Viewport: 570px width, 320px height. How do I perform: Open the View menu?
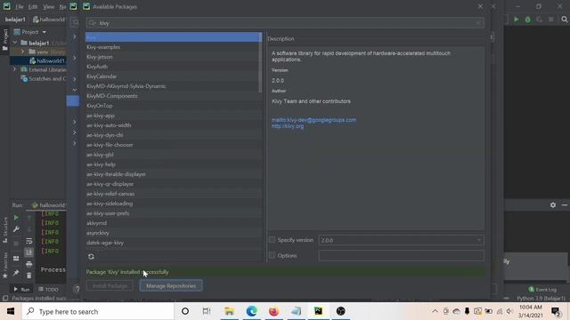[48, 7]
